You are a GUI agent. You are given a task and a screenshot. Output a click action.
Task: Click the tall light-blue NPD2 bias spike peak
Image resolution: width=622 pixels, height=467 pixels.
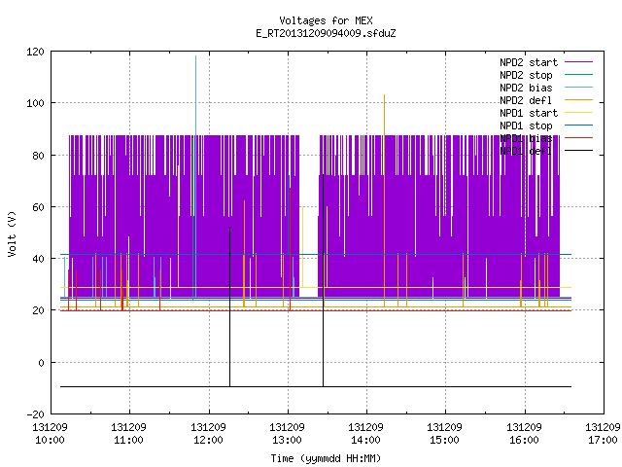(x=195, y=56)
